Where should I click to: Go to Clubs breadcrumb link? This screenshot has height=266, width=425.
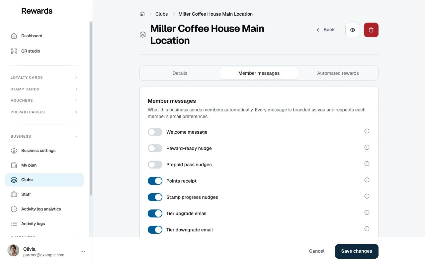tap(162, 14)
